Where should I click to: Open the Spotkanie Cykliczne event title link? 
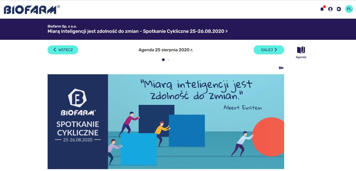click(138, 31)
